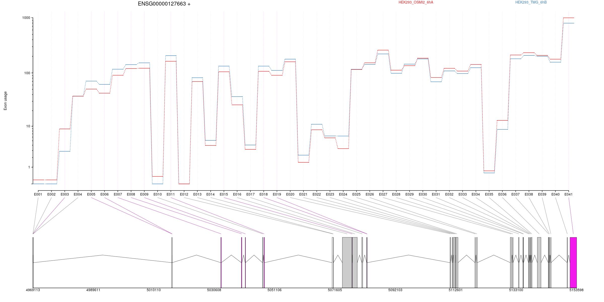The height and width of the screenshot is (302, 604).
Task: Click exon label E017
Action: [250, 194]
